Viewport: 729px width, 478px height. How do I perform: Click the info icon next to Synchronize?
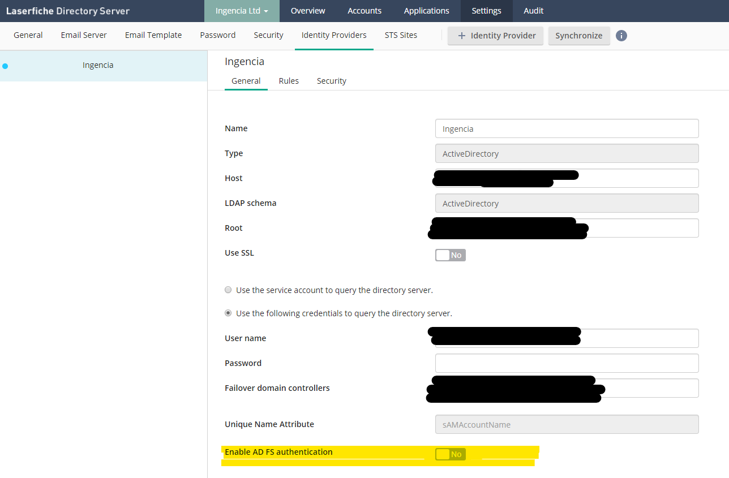tap(621, 36)
